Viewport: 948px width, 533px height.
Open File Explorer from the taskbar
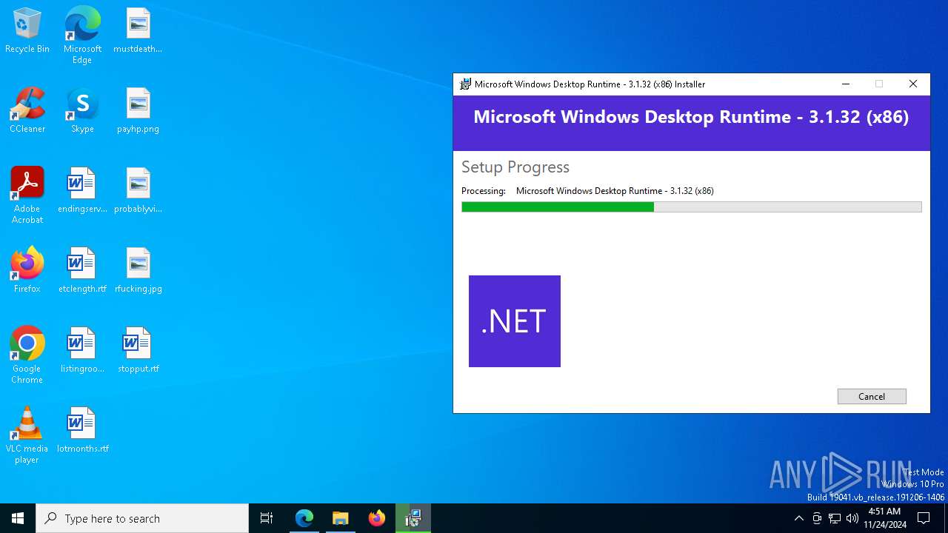coord(341,518)
